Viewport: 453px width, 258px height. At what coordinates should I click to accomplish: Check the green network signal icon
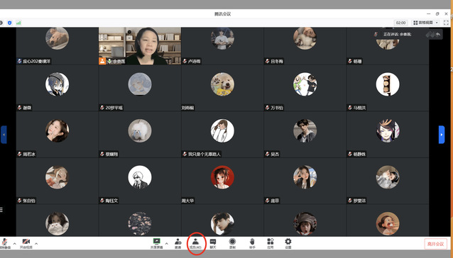click(18, 23)
